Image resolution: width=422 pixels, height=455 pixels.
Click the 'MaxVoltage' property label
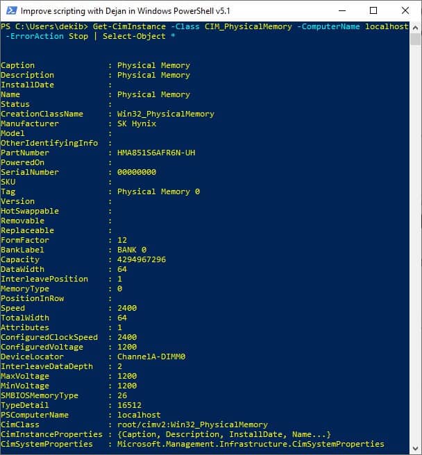pos(25,376)
